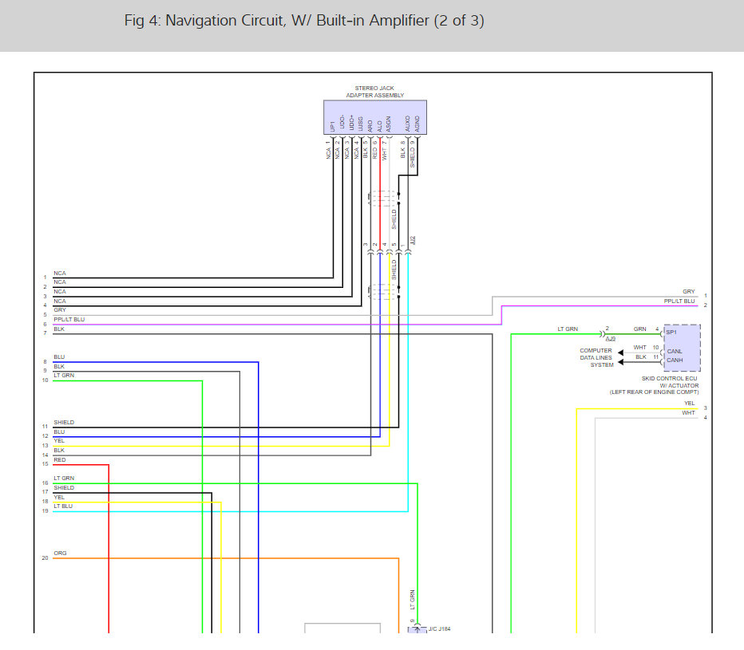
Task: Click the 'RED 6' wire label under ALO
Action: pyautogui.click(x=375, y=150)
